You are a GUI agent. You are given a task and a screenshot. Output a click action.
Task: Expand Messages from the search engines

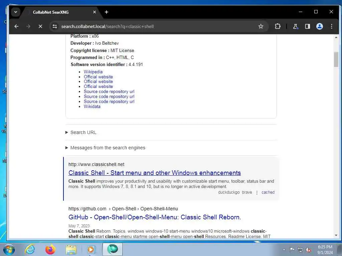pos(105,148)
